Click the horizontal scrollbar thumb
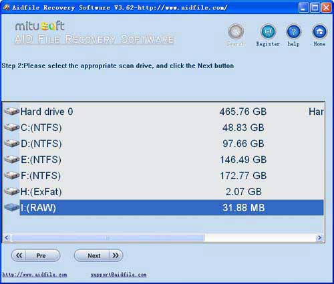 point(108,238)
